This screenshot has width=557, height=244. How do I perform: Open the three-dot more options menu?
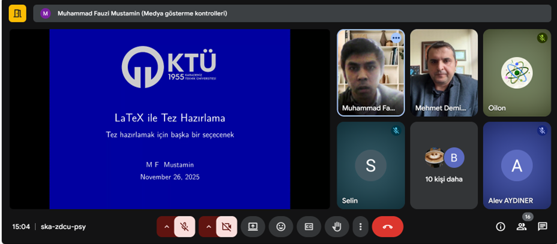pyautogui.click(x=360, y=227)
